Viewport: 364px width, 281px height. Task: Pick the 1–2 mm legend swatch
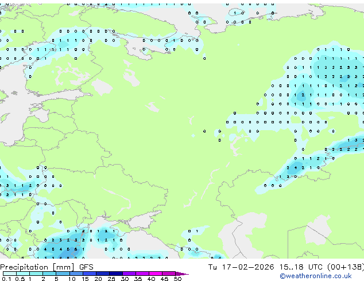click(x=36, y=274)
